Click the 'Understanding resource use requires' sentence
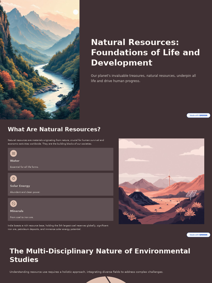Image resolution: width=212 pixels, height=283 pixels. click(86, 272)
